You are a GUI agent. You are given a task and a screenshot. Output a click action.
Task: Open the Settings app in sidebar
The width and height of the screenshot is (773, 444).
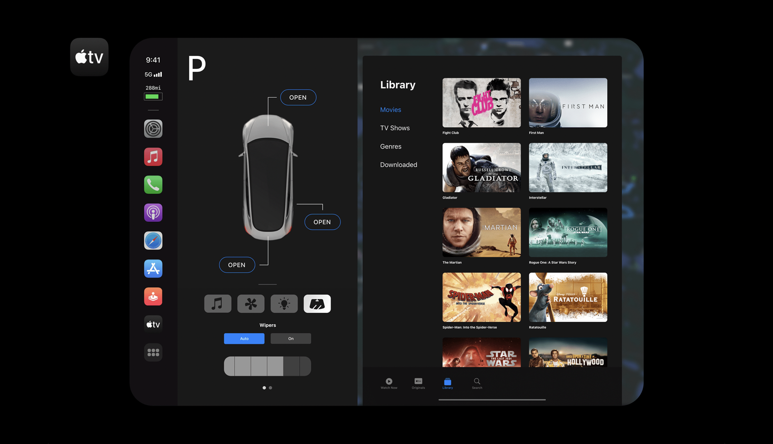coord(153,129)
